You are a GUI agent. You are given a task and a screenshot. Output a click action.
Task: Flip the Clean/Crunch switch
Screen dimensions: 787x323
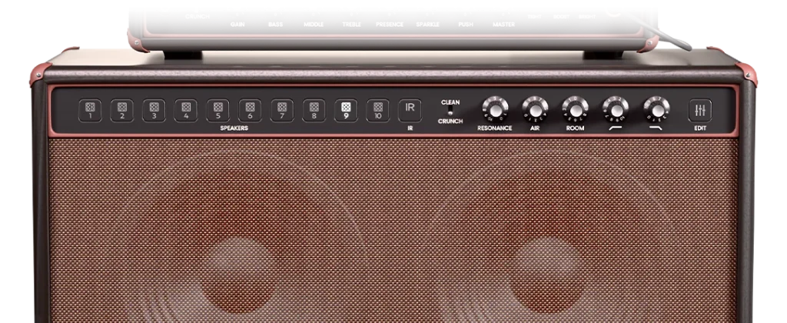coord(450,111)
